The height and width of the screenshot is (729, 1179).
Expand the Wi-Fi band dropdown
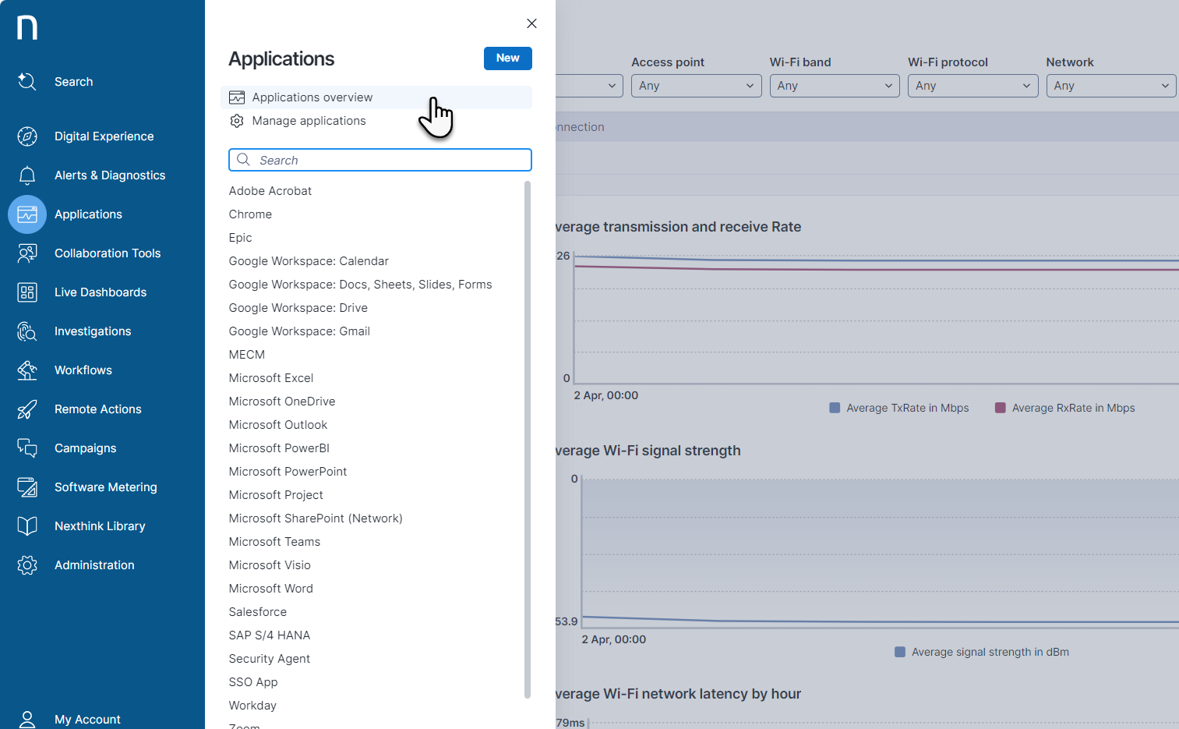[834, 86]
